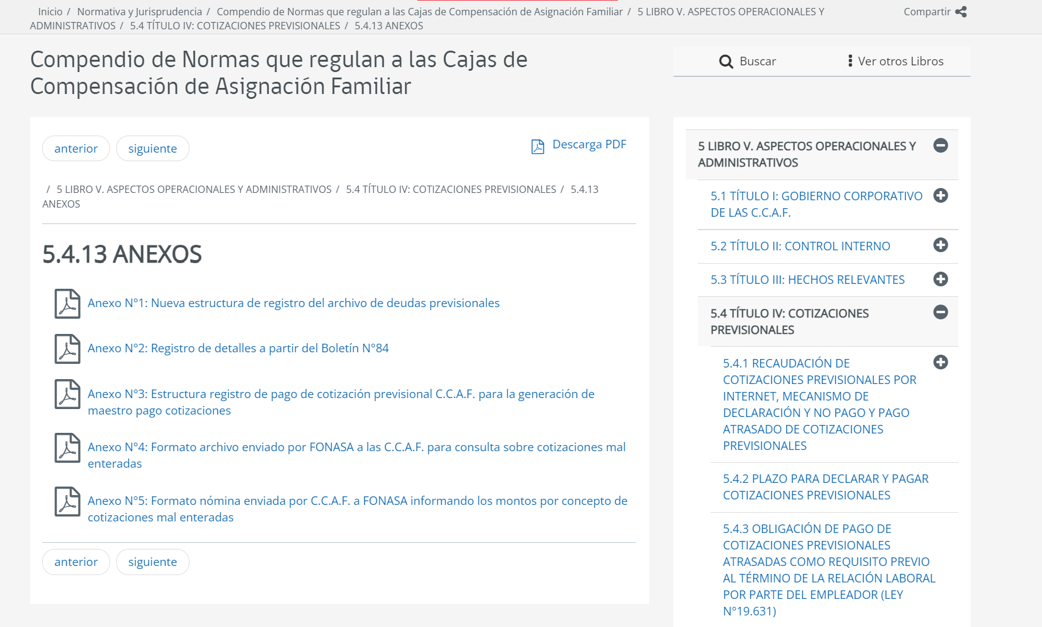Expand 5.4.1 Recaudación de Cotizaciones plus icon
Image resolution: width=1042 pixels, height=627 pixels.
tap(941, 362)
